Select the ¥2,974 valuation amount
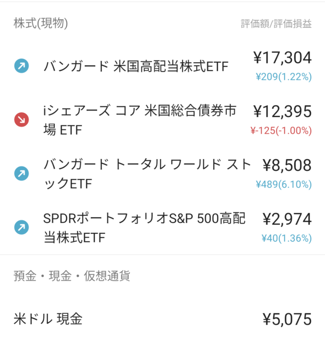The height and width of the screenshot is (340, 325). coord(287,219)
